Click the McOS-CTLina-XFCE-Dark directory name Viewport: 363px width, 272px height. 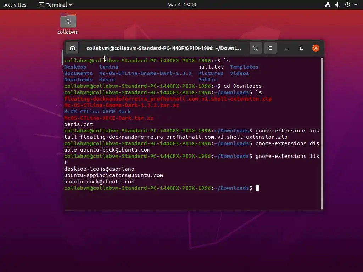tap(97, 112)
